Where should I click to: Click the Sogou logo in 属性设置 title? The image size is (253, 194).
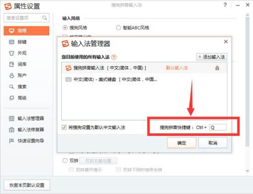(8, 6)
